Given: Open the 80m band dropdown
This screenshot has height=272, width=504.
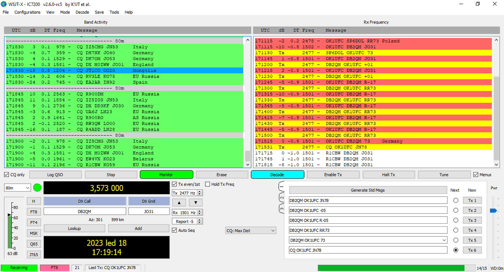Looking at the screenshot, I should (18, 188).
